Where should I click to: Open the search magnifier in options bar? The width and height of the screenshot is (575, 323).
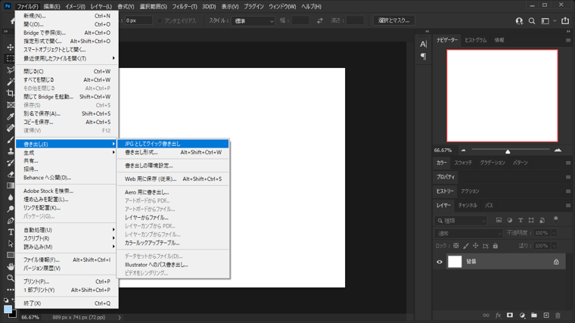pyautogui.click(x=532, y=21)
